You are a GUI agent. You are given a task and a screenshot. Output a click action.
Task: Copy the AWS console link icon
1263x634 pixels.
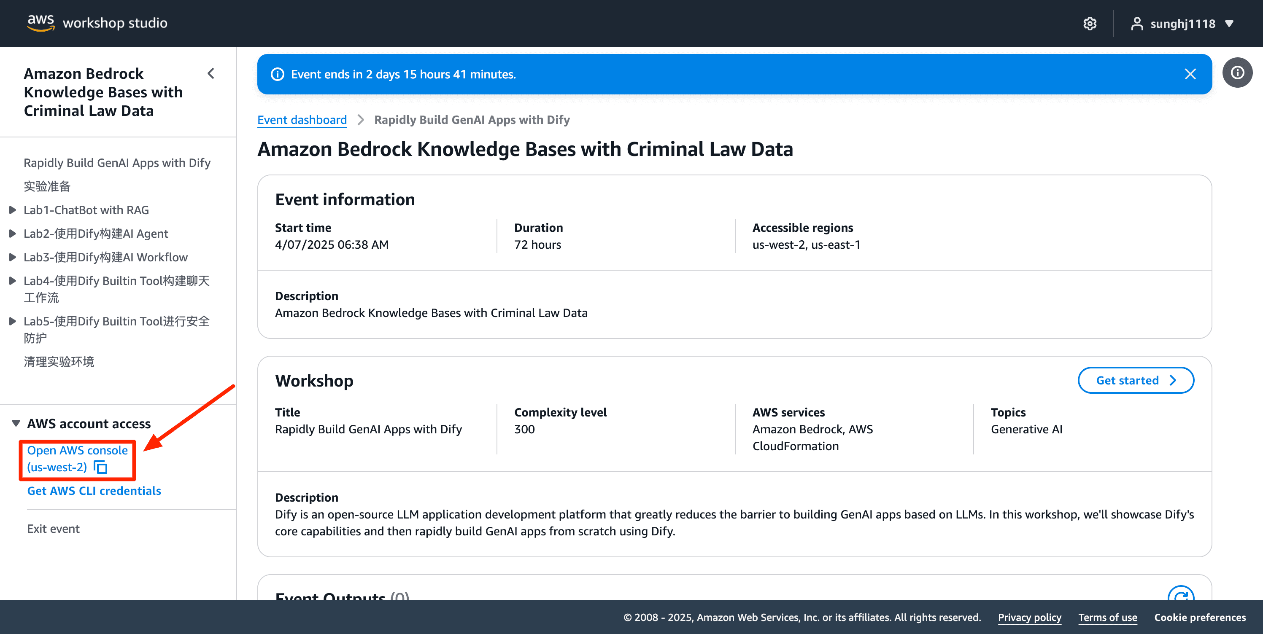100,467
